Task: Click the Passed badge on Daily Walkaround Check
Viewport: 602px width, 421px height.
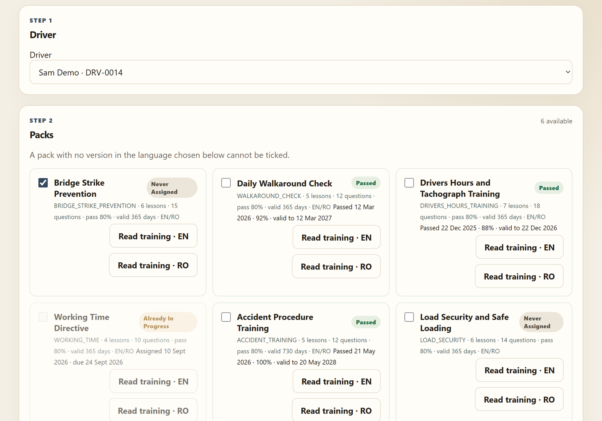Action: click(x=366, y=183)
